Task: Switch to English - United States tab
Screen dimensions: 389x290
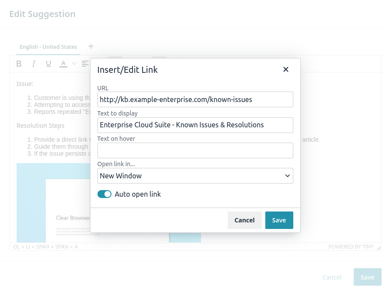Action: [x=48, y=47]
